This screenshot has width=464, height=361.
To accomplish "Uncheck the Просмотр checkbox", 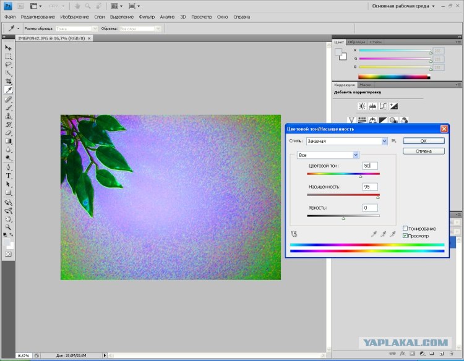I will 405,236.
